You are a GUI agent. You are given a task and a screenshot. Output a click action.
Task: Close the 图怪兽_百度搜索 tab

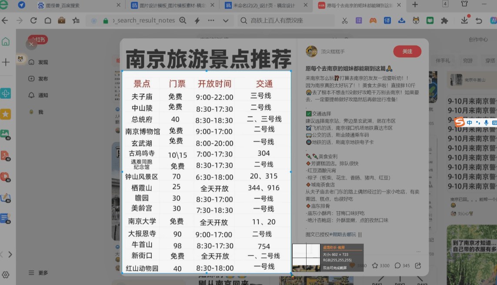coord(118,5)
